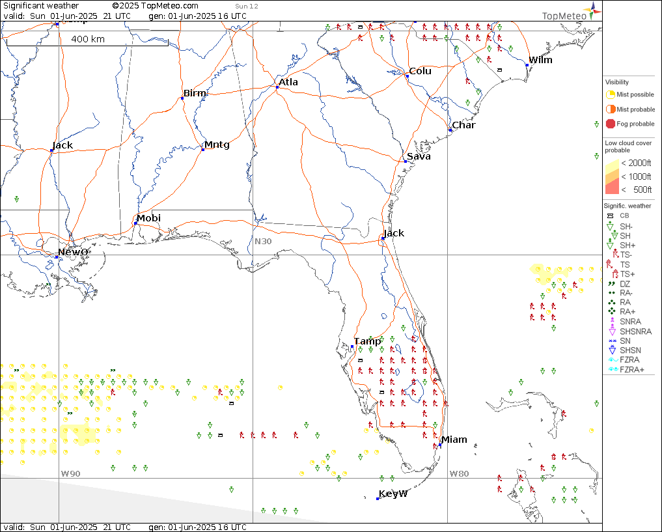Image resolution: width=662 pixels, height=532 pixels.
Task: Click the RA- light rain legend symbol
Action: pyautogui.click(x=611, y=292)
